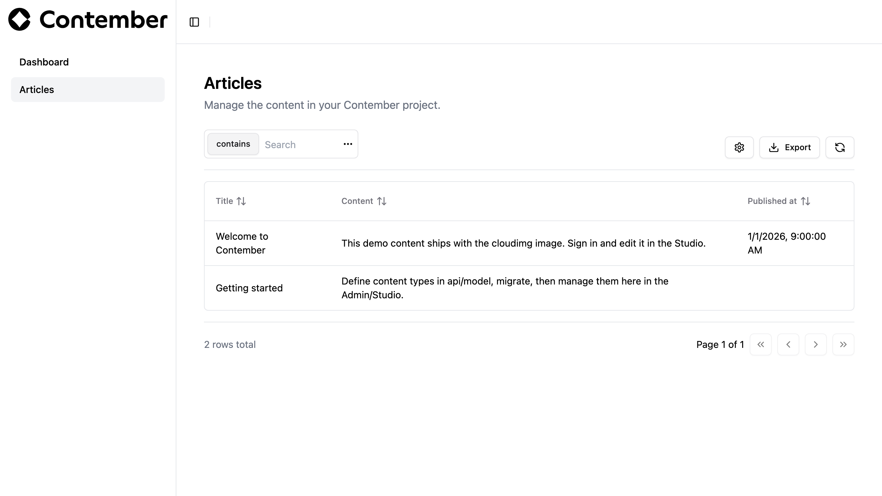
Task: Open the contains filter mode dropdown
Action: pyautogui.click(x=233, y=144)
